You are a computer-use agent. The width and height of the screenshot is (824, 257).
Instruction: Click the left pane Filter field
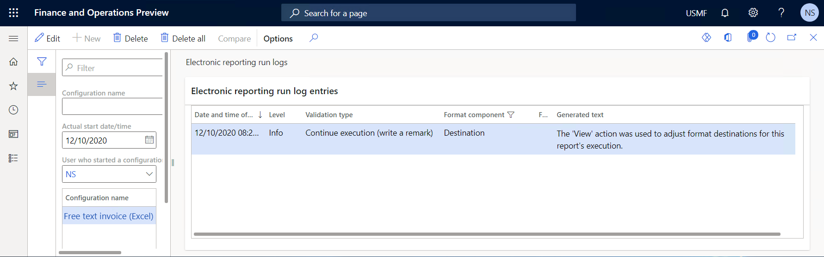click(112, 68)
